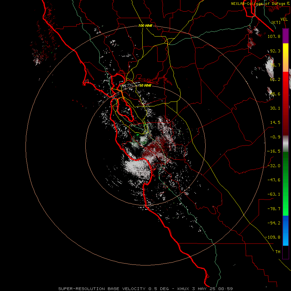The height and width of the screenshot is (291, 291).
Task: Click the -78.7 velocity scale value
Action: [274, 209]
